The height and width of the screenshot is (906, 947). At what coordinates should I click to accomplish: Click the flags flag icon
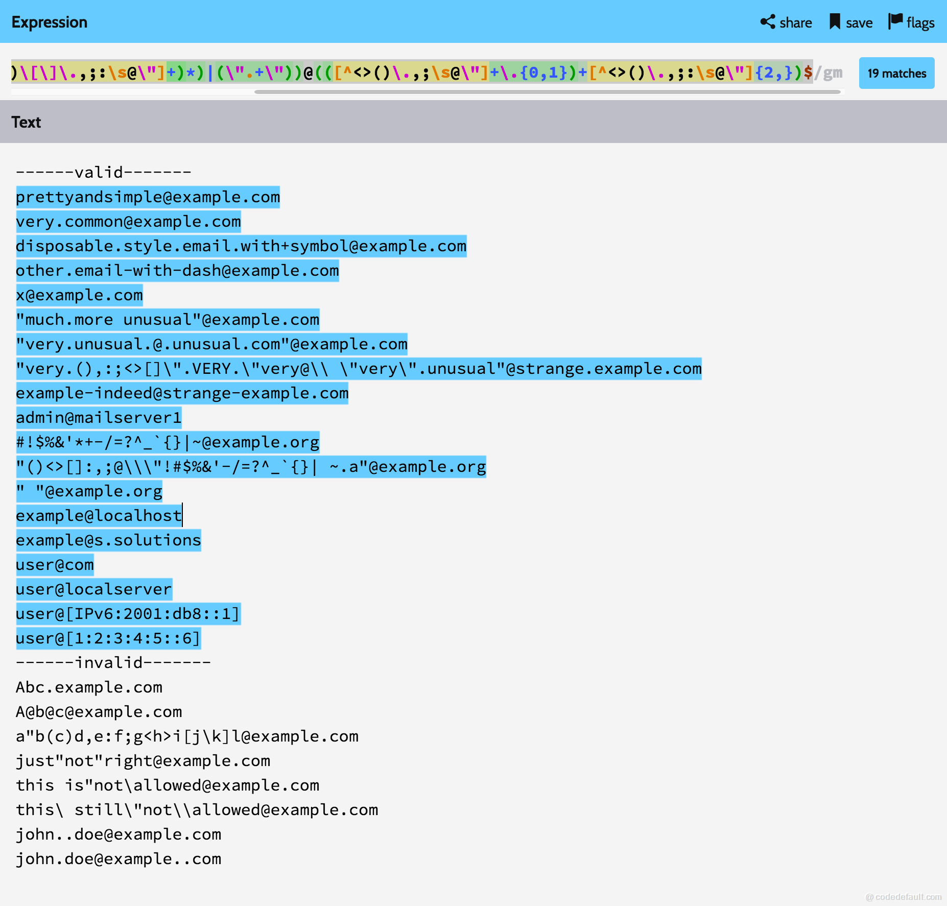895,22
